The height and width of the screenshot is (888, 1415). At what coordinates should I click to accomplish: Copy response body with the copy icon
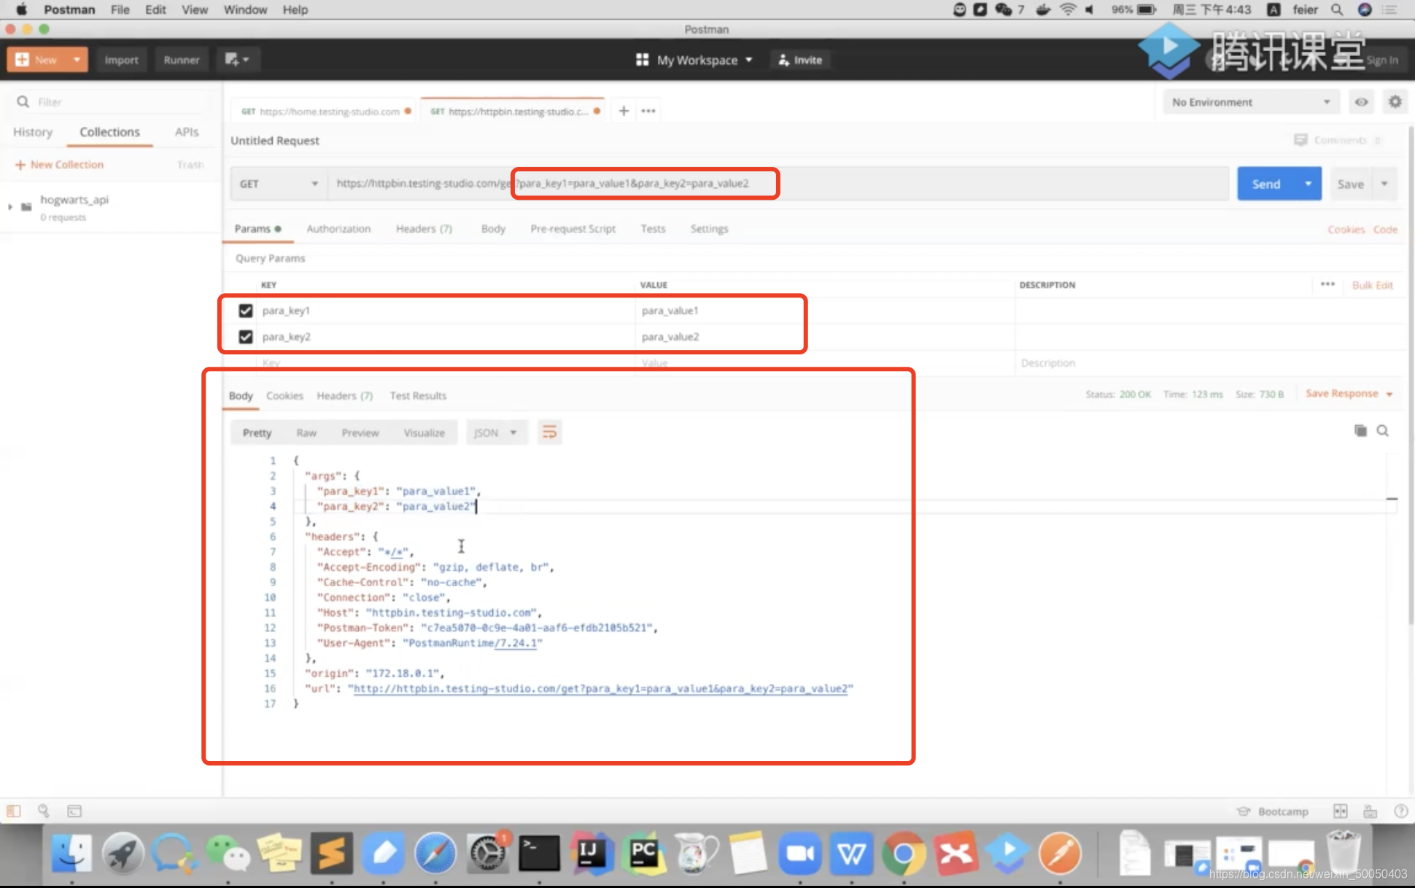pyautogui.click(x=1360, y=431)
